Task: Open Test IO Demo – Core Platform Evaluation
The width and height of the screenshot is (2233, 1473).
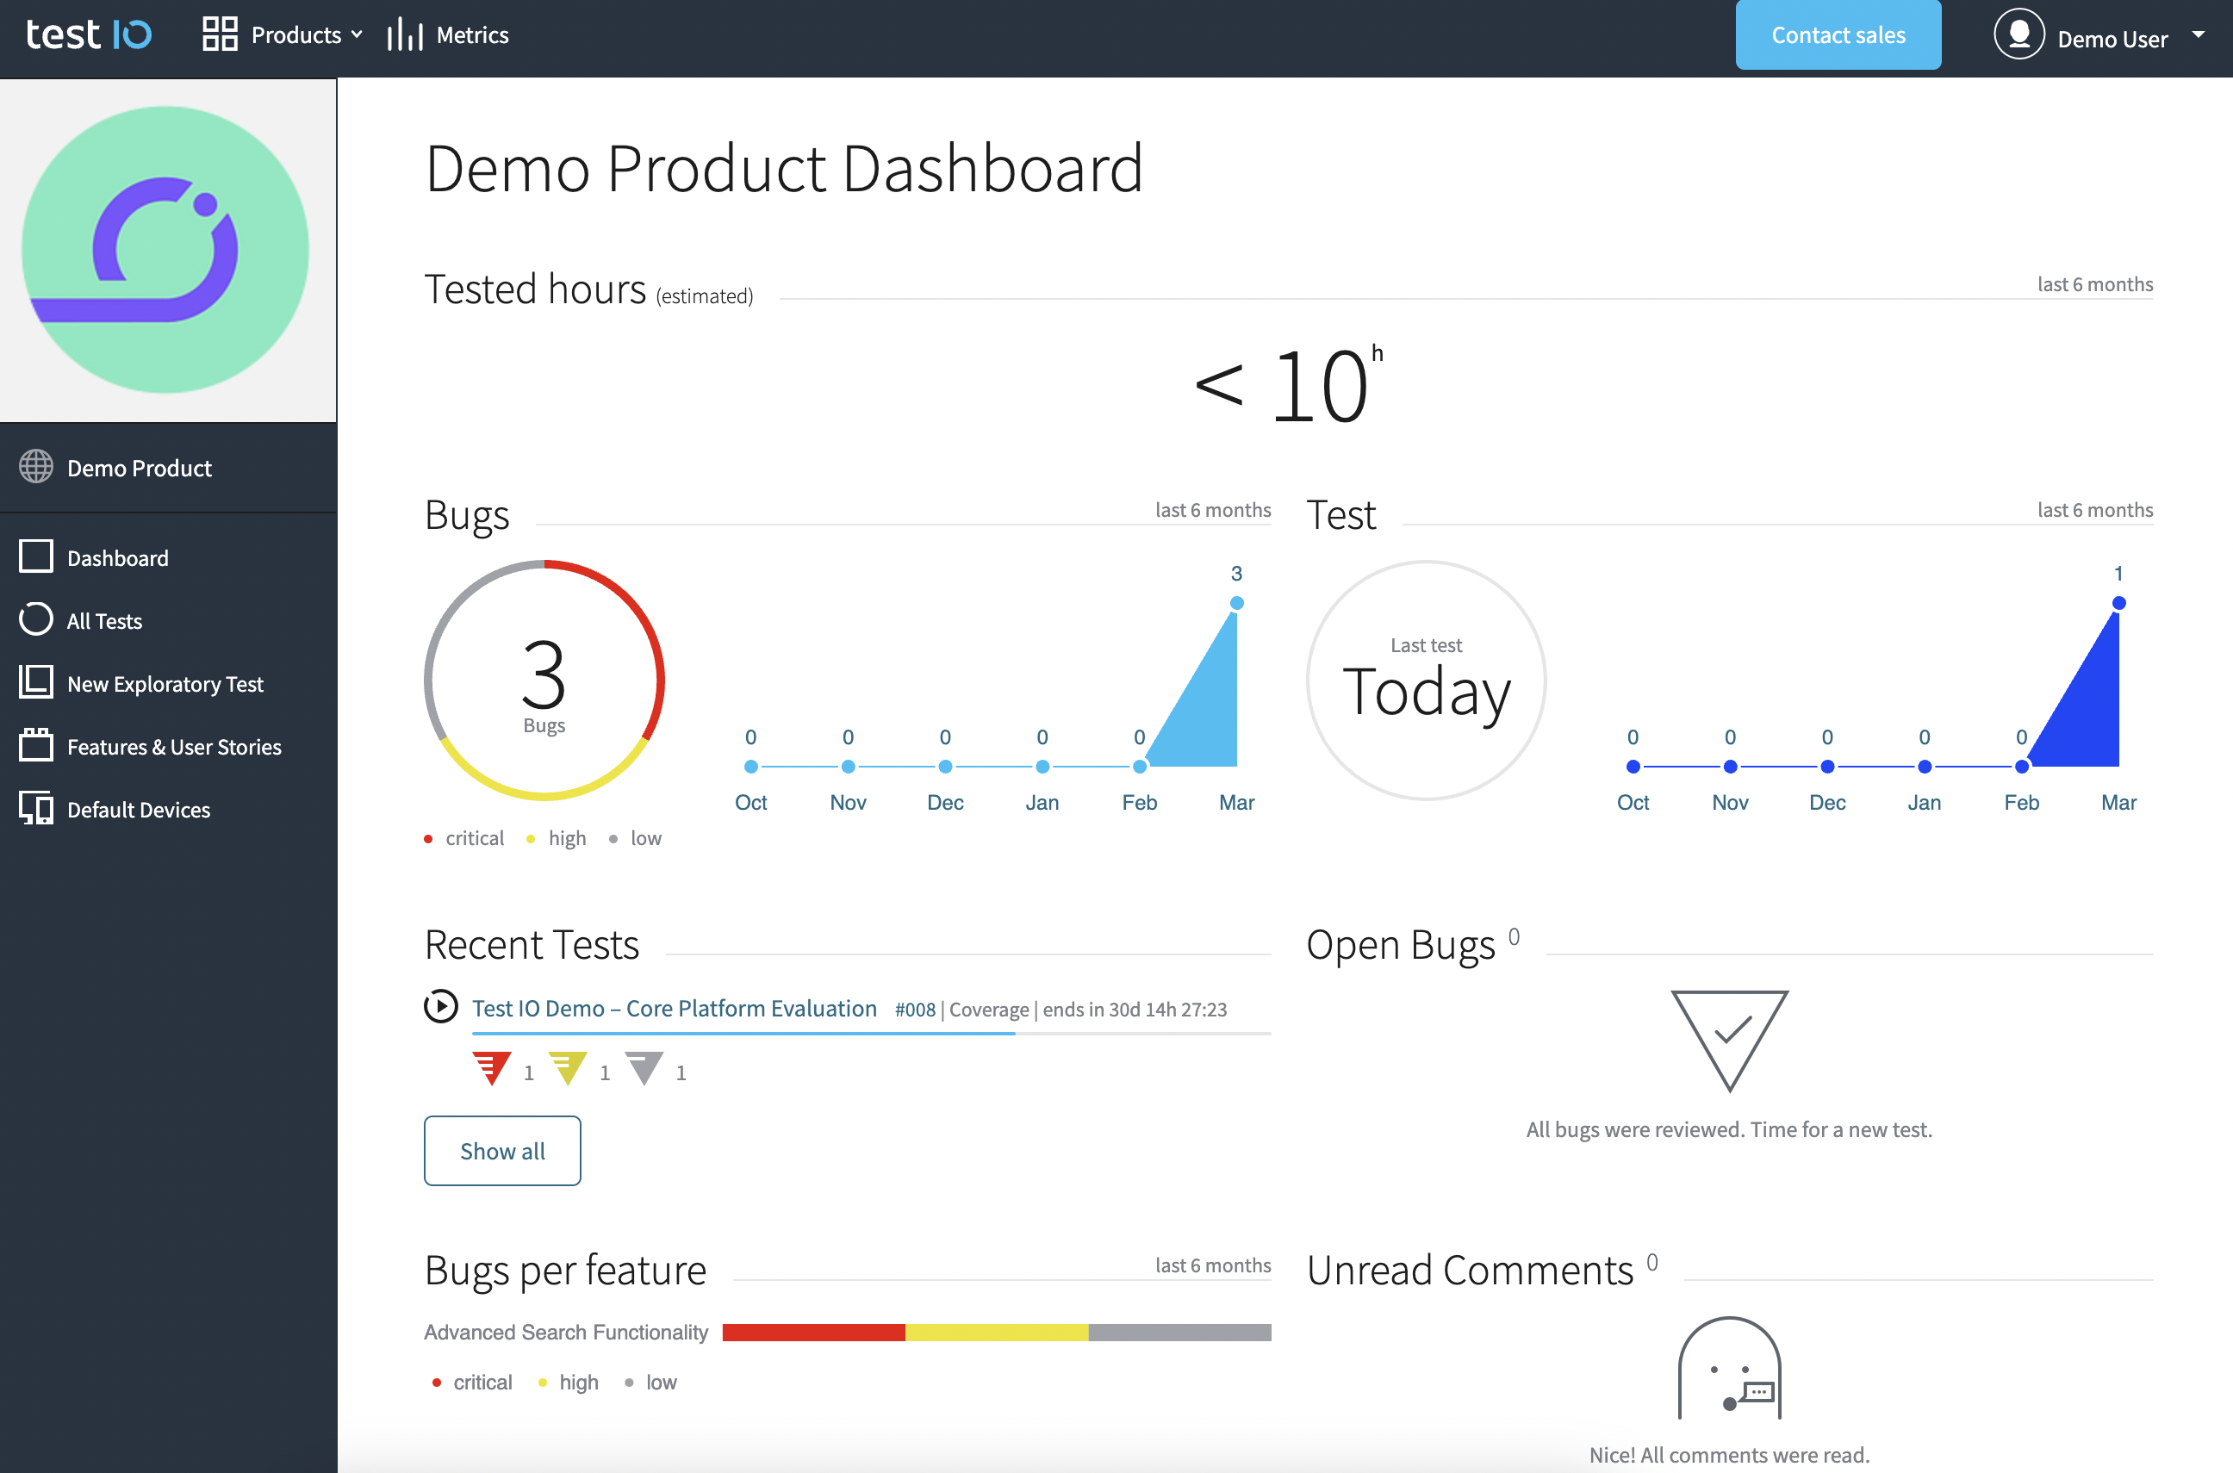Action: coord(674,1008)
